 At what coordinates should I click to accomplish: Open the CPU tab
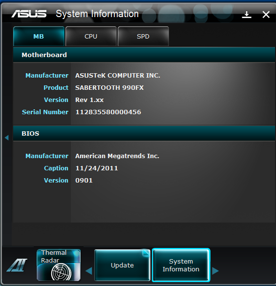(91, 36)
